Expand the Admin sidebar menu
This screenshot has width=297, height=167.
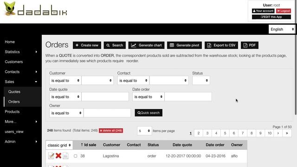coord(21,141)
